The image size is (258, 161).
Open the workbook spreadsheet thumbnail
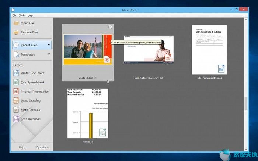88,113
